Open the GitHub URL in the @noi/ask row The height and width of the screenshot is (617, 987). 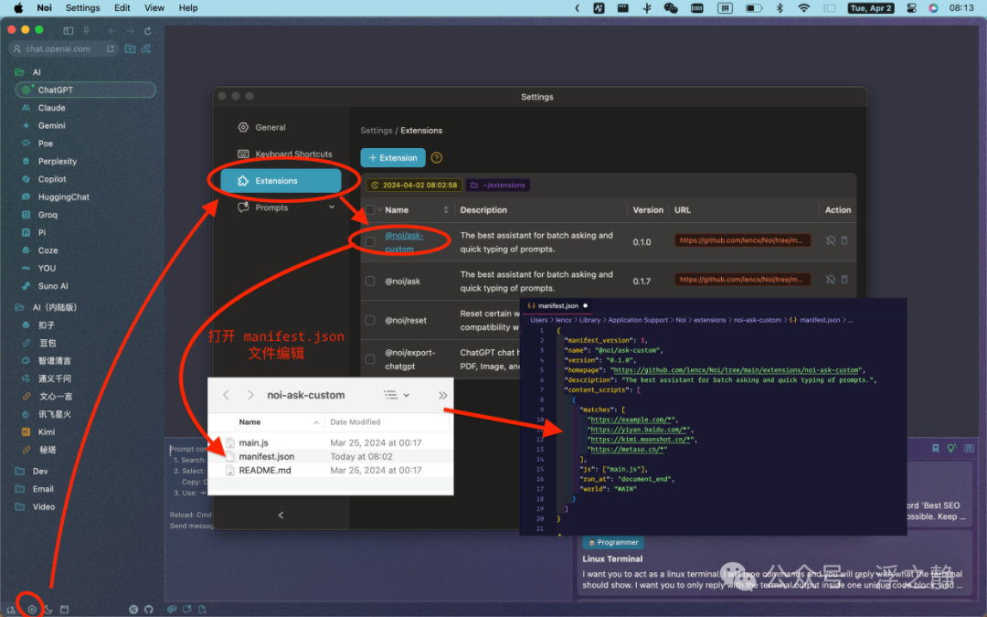[743, 280]
